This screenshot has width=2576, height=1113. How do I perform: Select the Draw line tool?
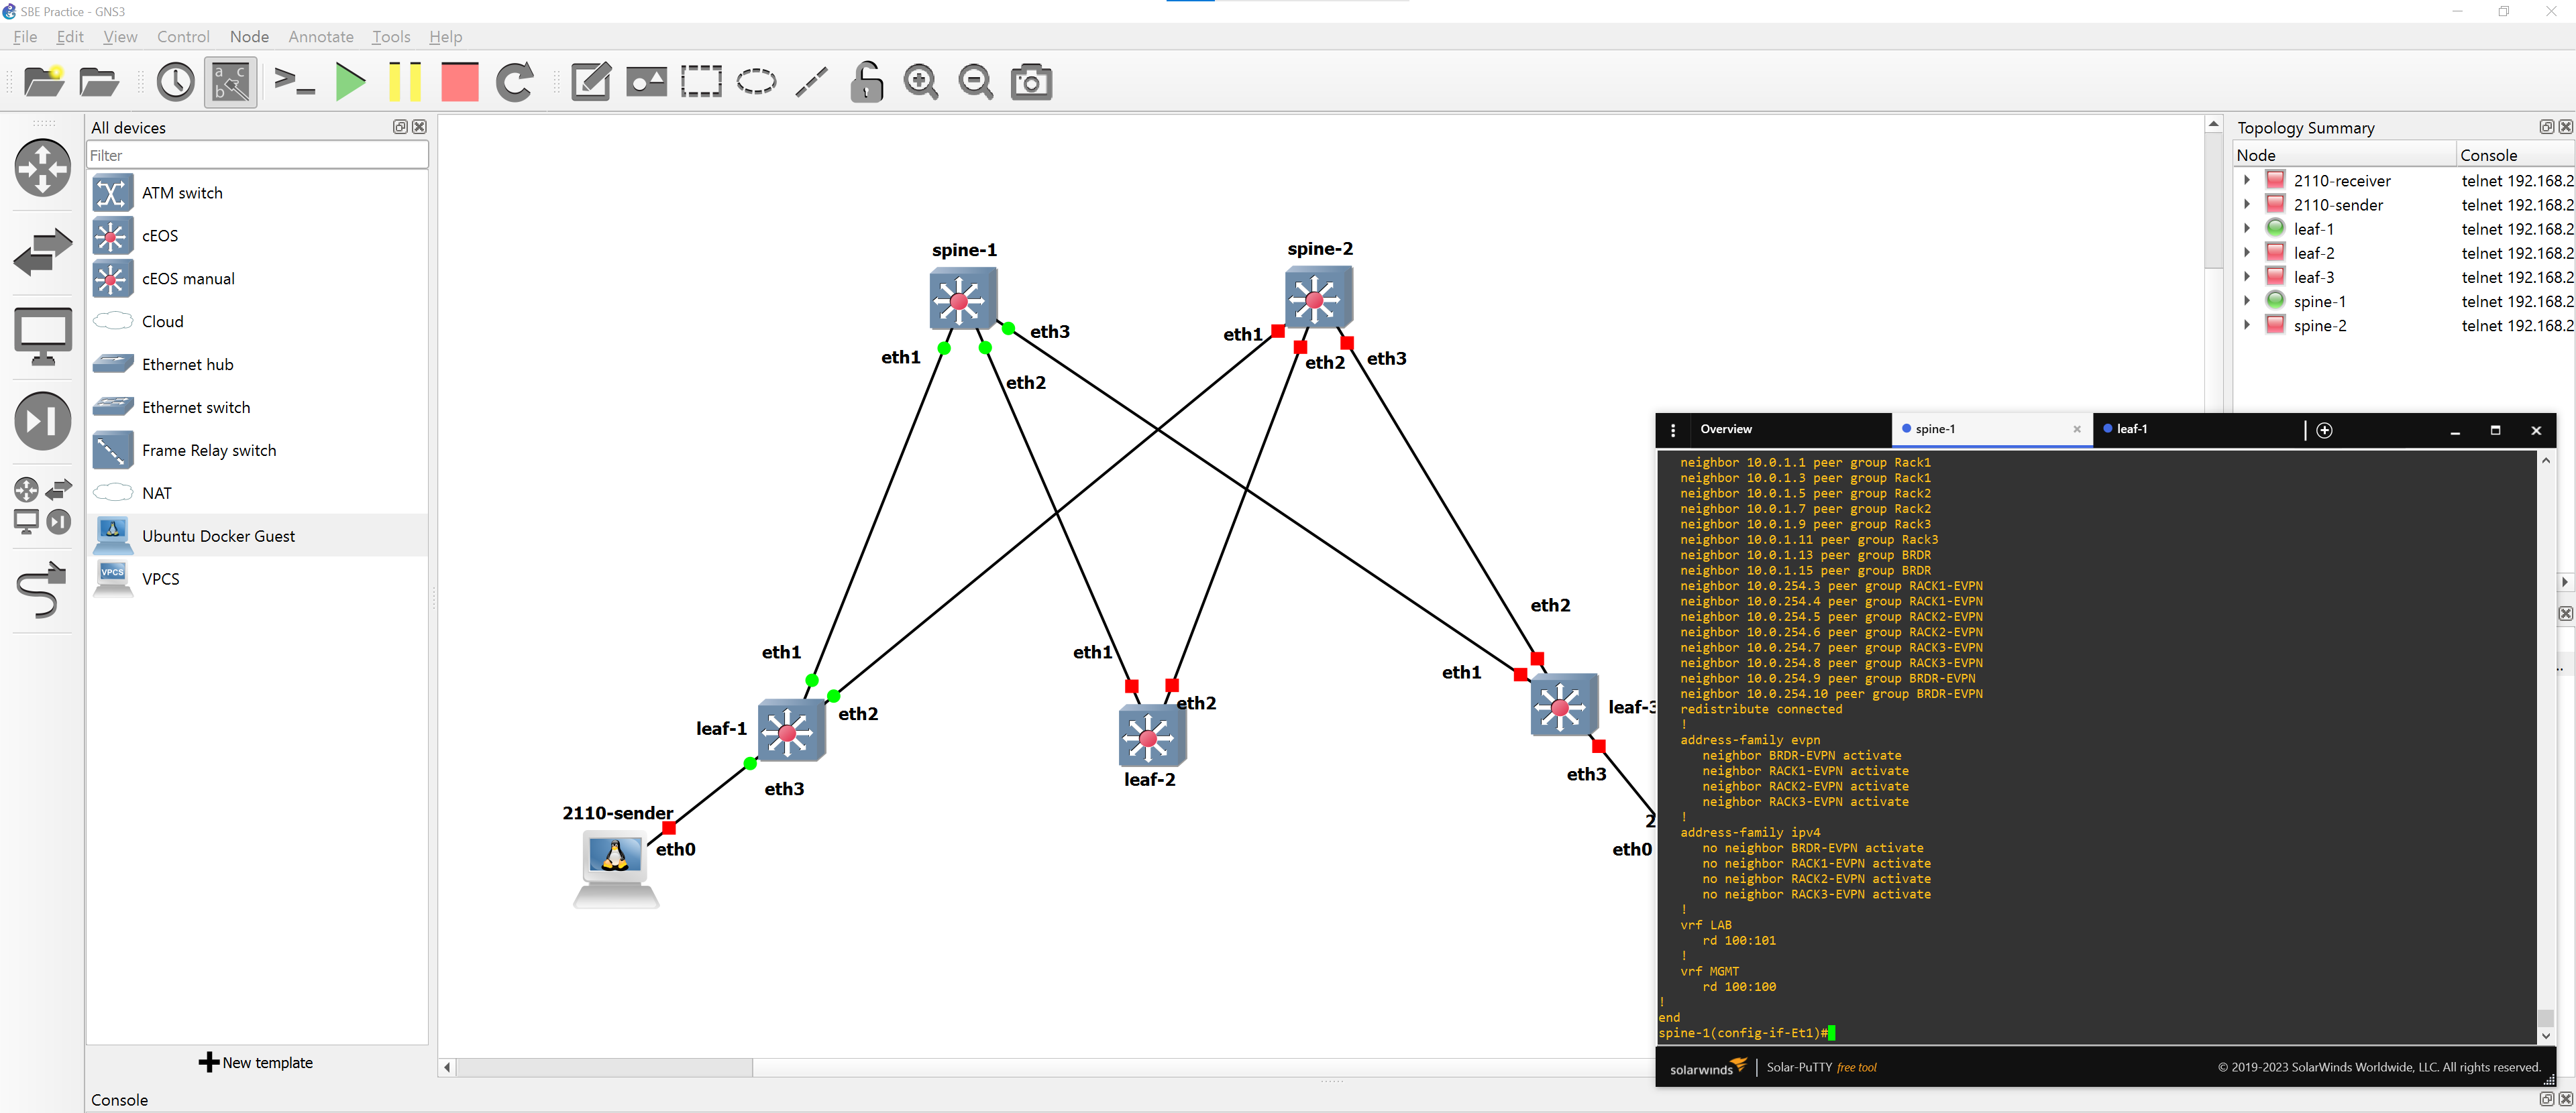tap(811, 82)
